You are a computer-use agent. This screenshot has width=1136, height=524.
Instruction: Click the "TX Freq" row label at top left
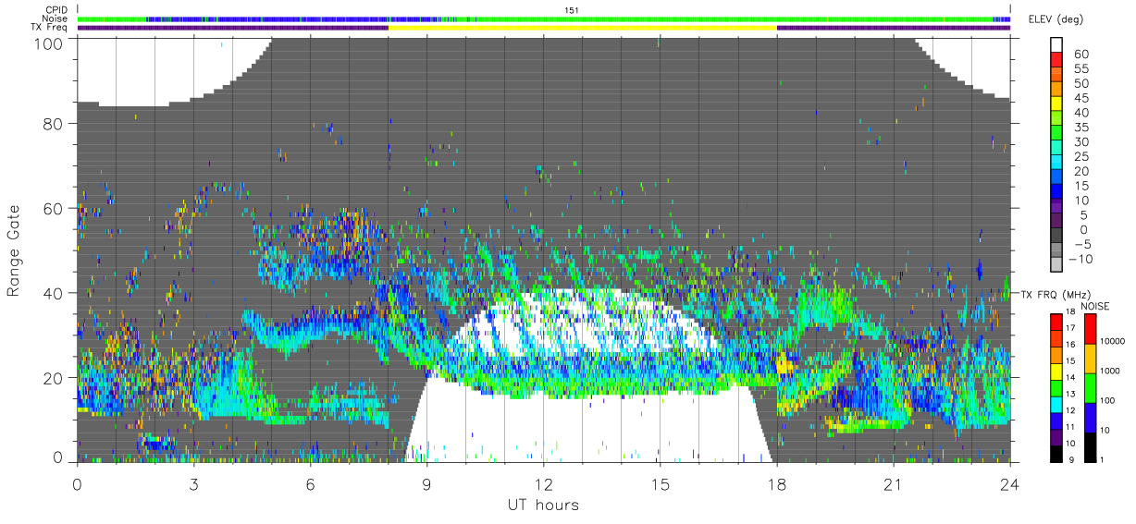point(49,27)
